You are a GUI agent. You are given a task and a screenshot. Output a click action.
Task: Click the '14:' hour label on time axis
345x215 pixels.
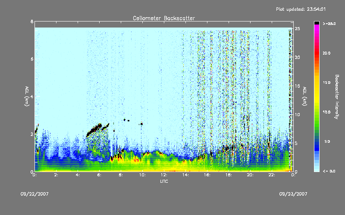click(x=185, y=175)
